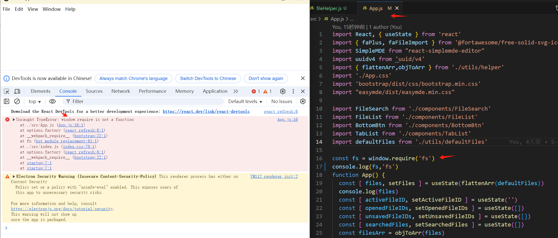This screenshot has width=558, height=238.
Task: Click the 'You, 15秒钟前 | 1 author' CodeLens
Action: click(367, 27)
